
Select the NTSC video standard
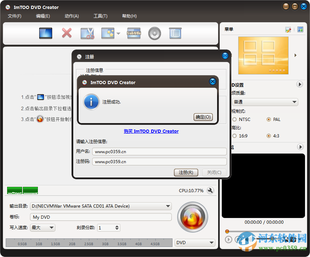pos(234,119)
